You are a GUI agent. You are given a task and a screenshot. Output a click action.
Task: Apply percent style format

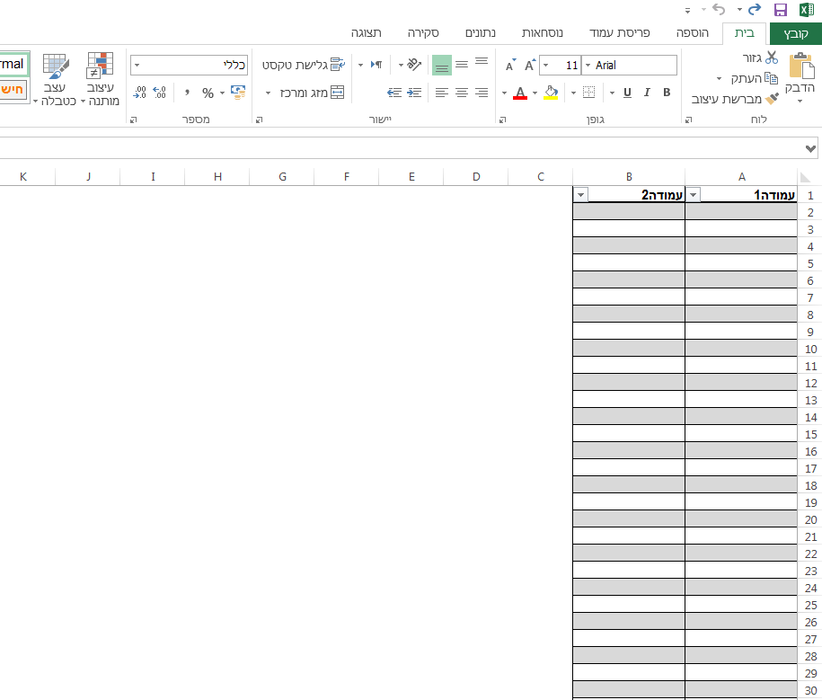tap(208, 93)
